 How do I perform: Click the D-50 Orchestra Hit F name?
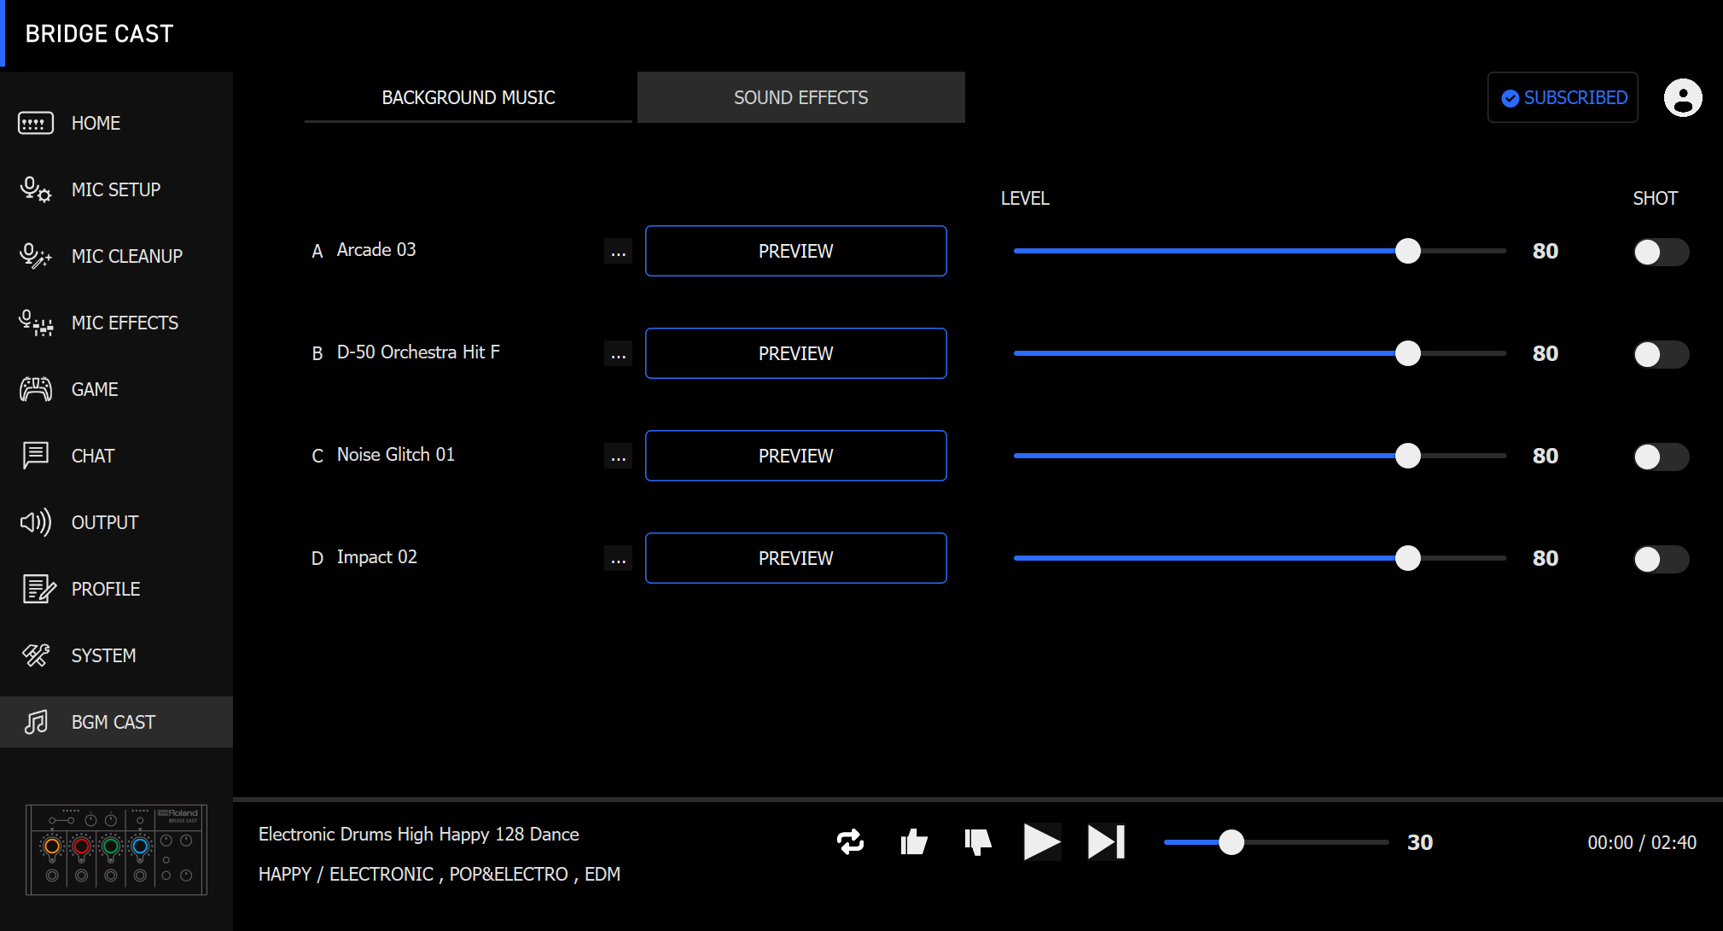pos(418,352)
